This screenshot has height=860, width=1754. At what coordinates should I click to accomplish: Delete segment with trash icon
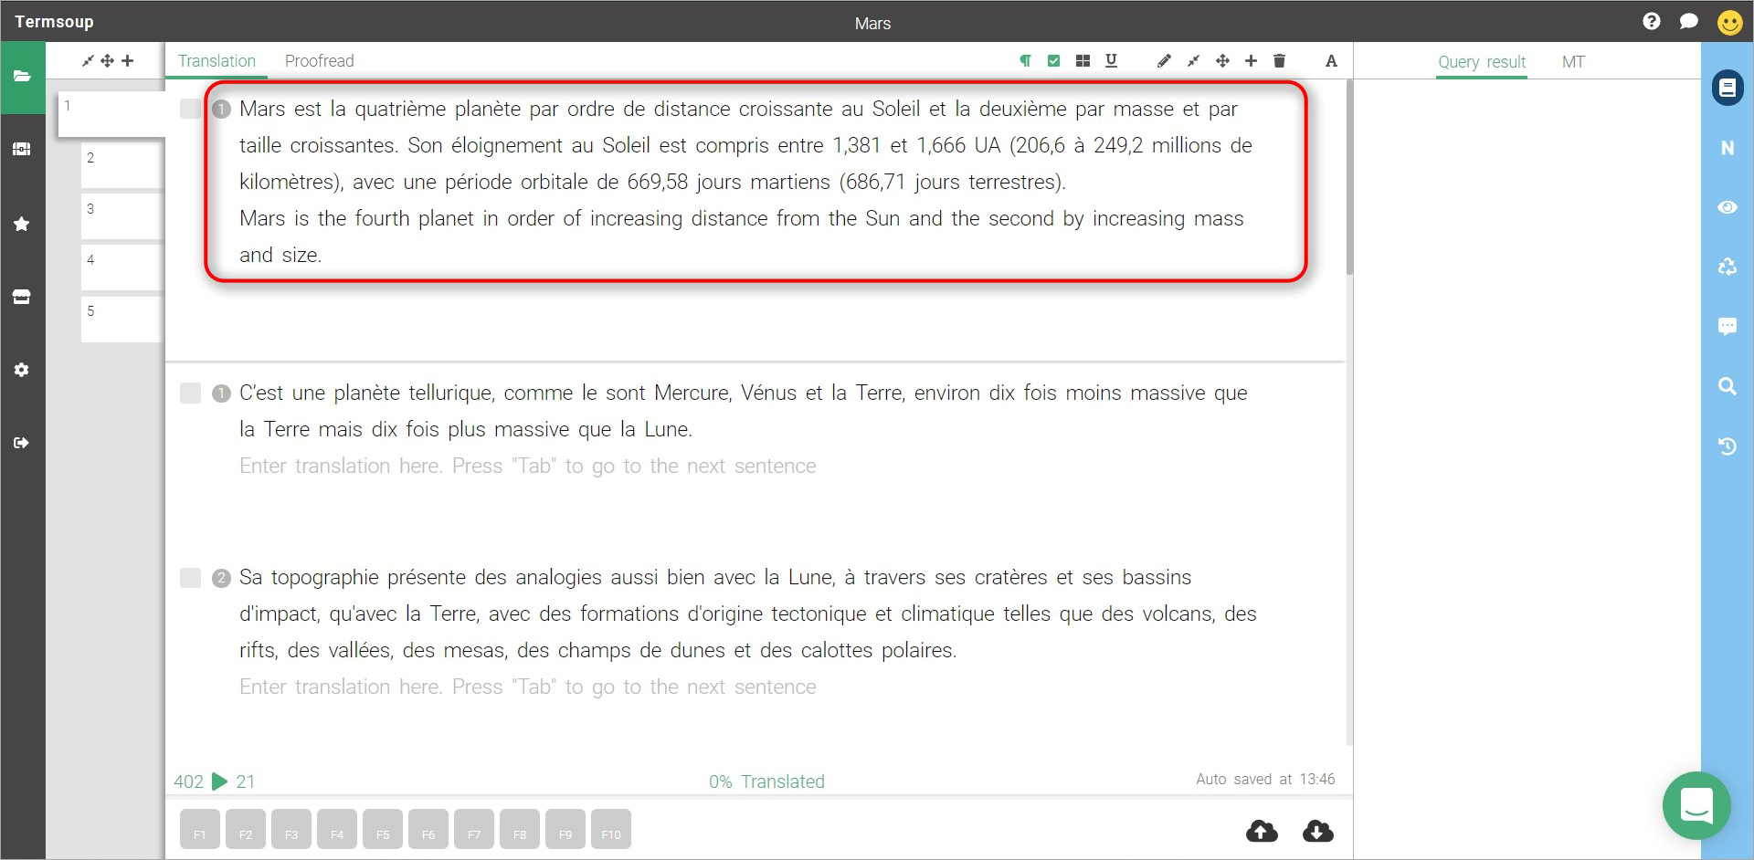pyautogui.click(x=1279, y=61)
